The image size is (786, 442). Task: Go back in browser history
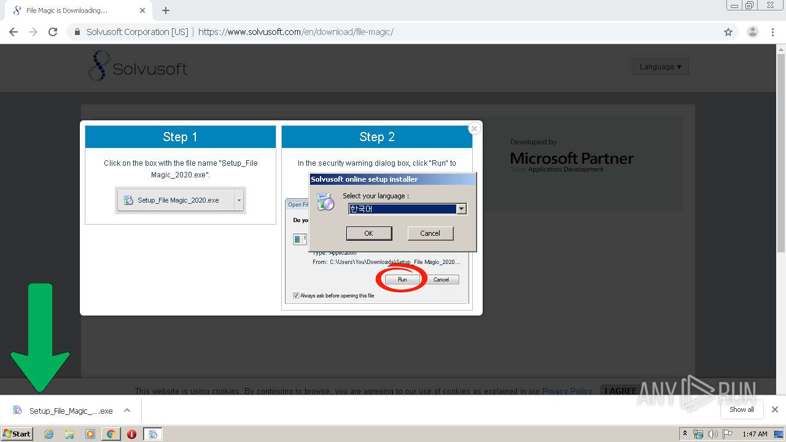click(x=14, y=32)
